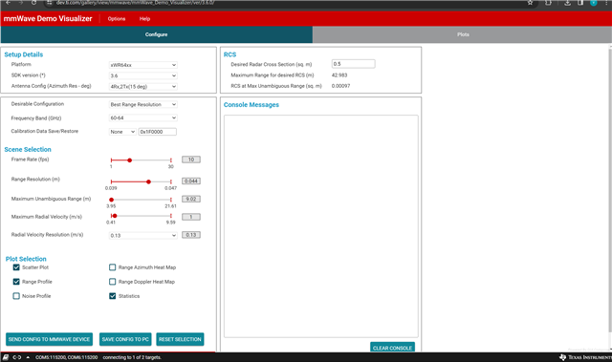The image size is (612, 362).
Task: Click Maximum Unambiguous Range slider handle
Action: tap(111, 200)
